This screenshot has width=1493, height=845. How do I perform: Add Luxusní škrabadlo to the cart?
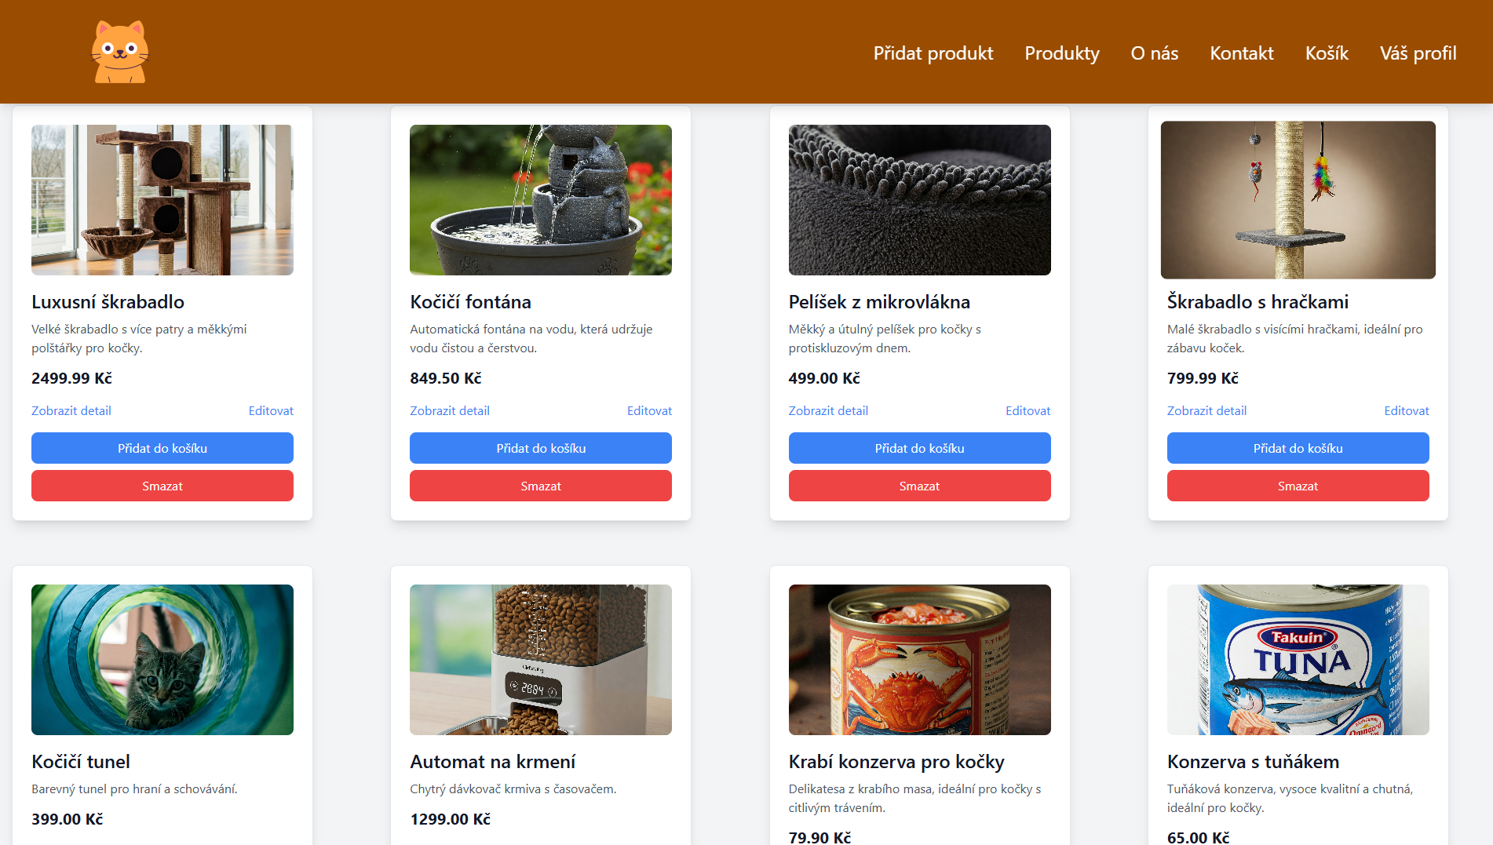click(162, 448)
